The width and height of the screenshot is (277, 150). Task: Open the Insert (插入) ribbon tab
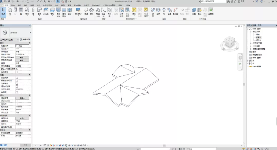(26, 5)
